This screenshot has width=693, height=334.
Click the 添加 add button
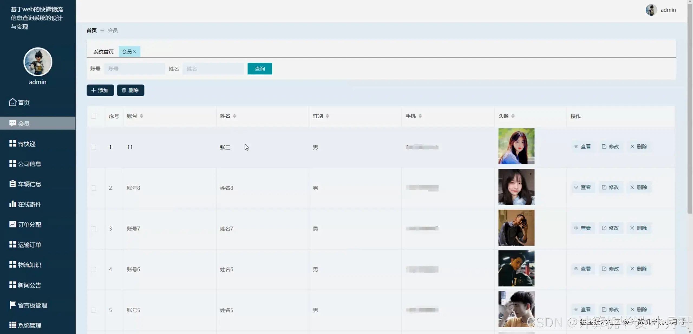[100, 90]
